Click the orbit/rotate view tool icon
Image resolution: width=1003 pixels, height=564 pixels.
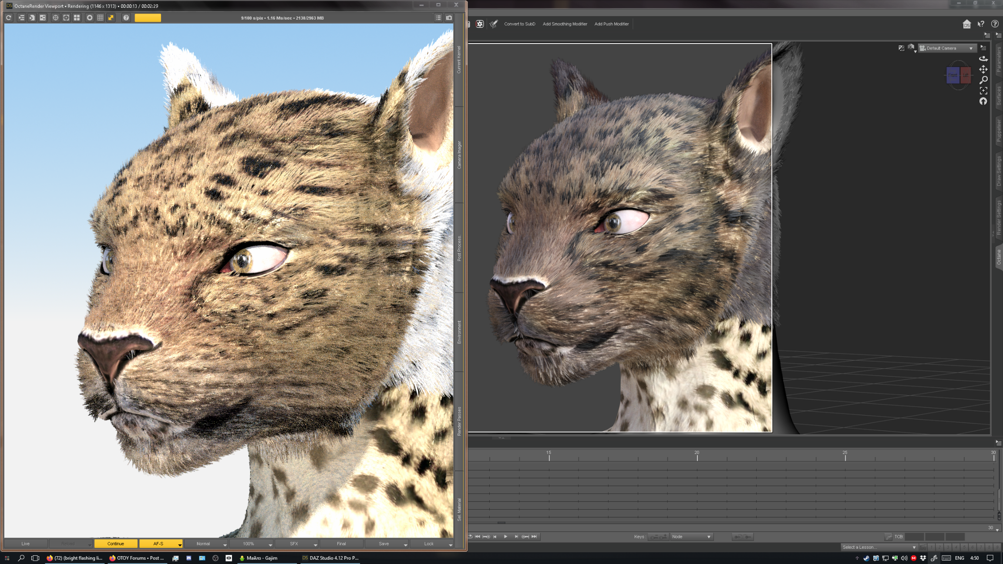point(983,59)
